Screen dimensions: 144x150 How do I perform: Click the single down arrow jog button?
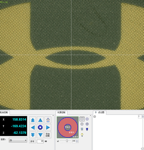(x=40, y=135)
